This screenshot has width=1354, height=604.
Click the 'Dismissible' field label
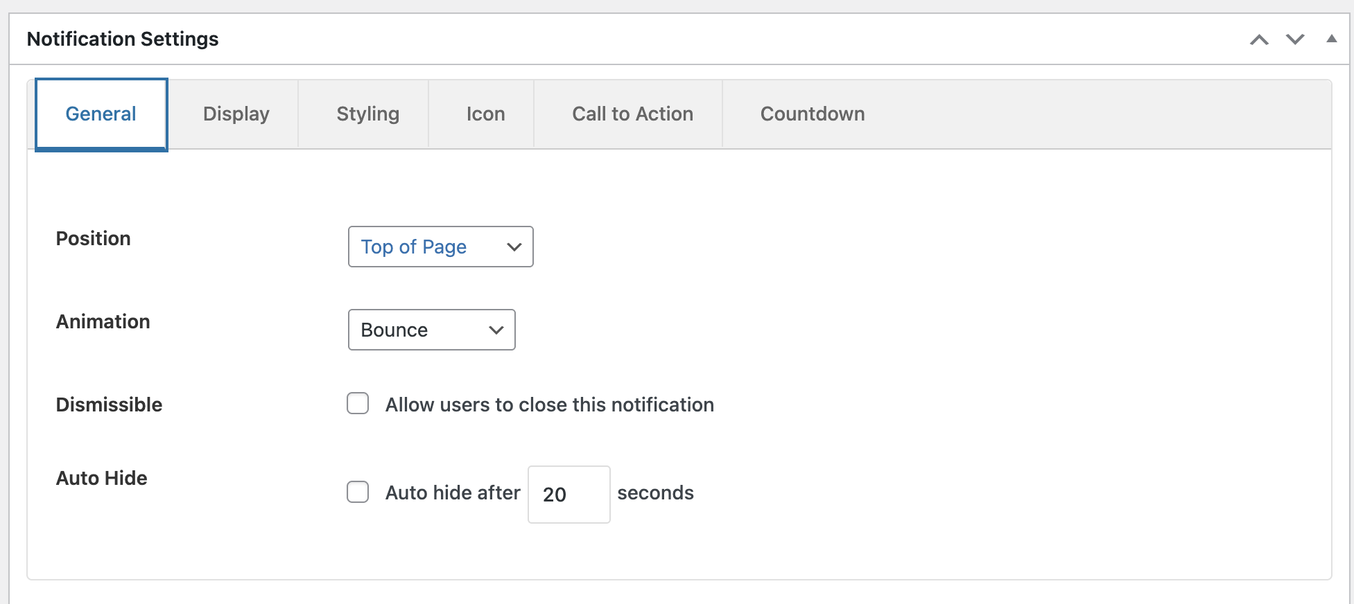point(110,405)
